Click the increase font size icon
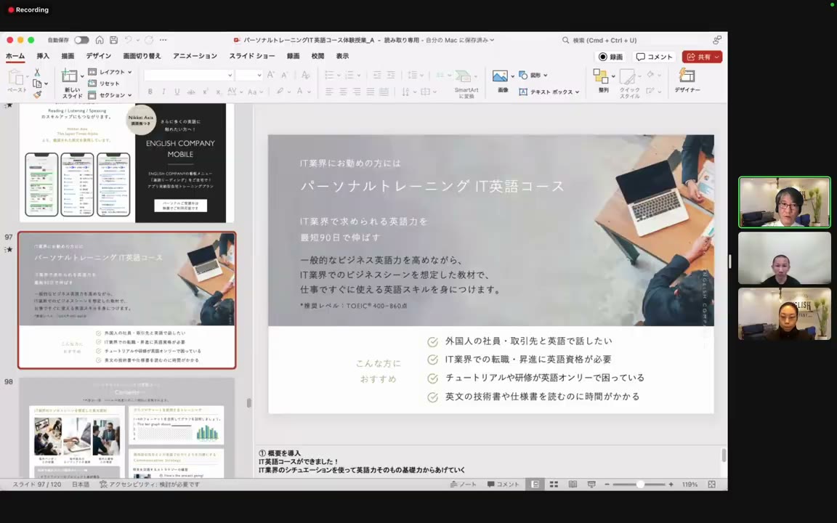This screenshot has width=837, height=523. [x=270, y=76]
